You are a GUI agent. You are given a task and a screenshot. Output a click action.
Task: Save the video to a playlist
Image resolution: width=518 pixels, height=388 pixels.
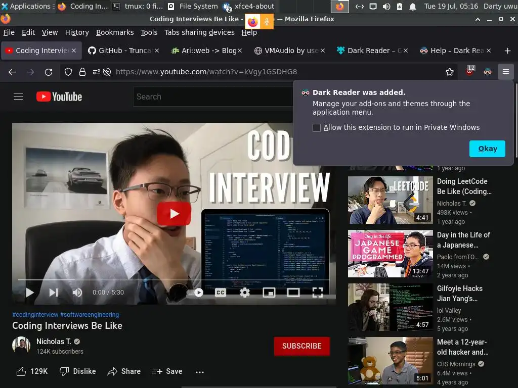pos(167,371)
